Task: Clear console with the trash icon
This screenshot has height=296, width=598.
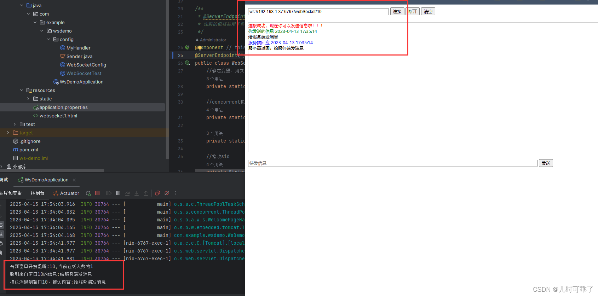Action: [x=1, y=252]
